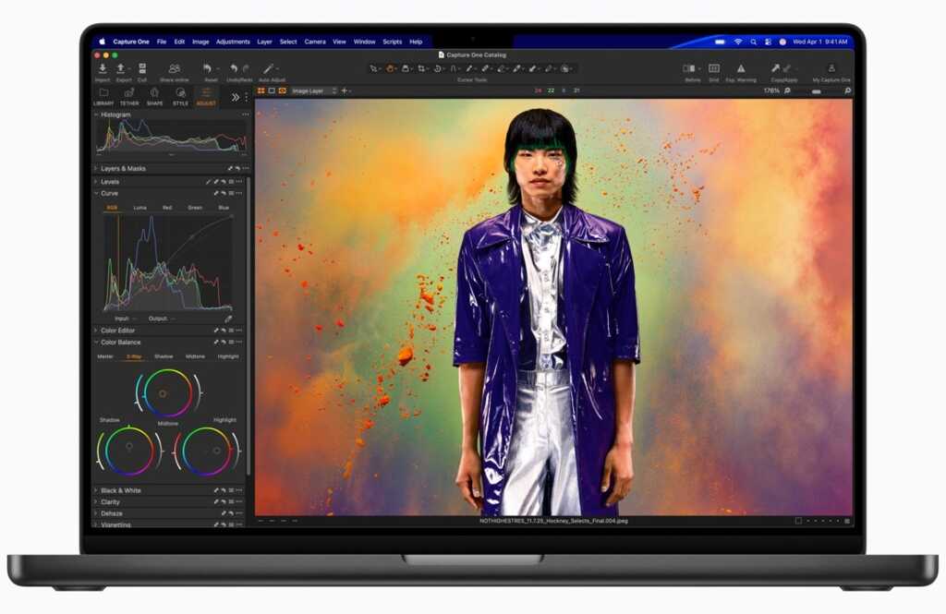
Task: Select the Luma tab in the Curve panel
Action: pyautogui.click(x=139, y=208)
